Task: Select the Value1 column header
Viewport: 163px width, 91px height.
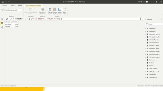Action: click(x=7, y=22)
